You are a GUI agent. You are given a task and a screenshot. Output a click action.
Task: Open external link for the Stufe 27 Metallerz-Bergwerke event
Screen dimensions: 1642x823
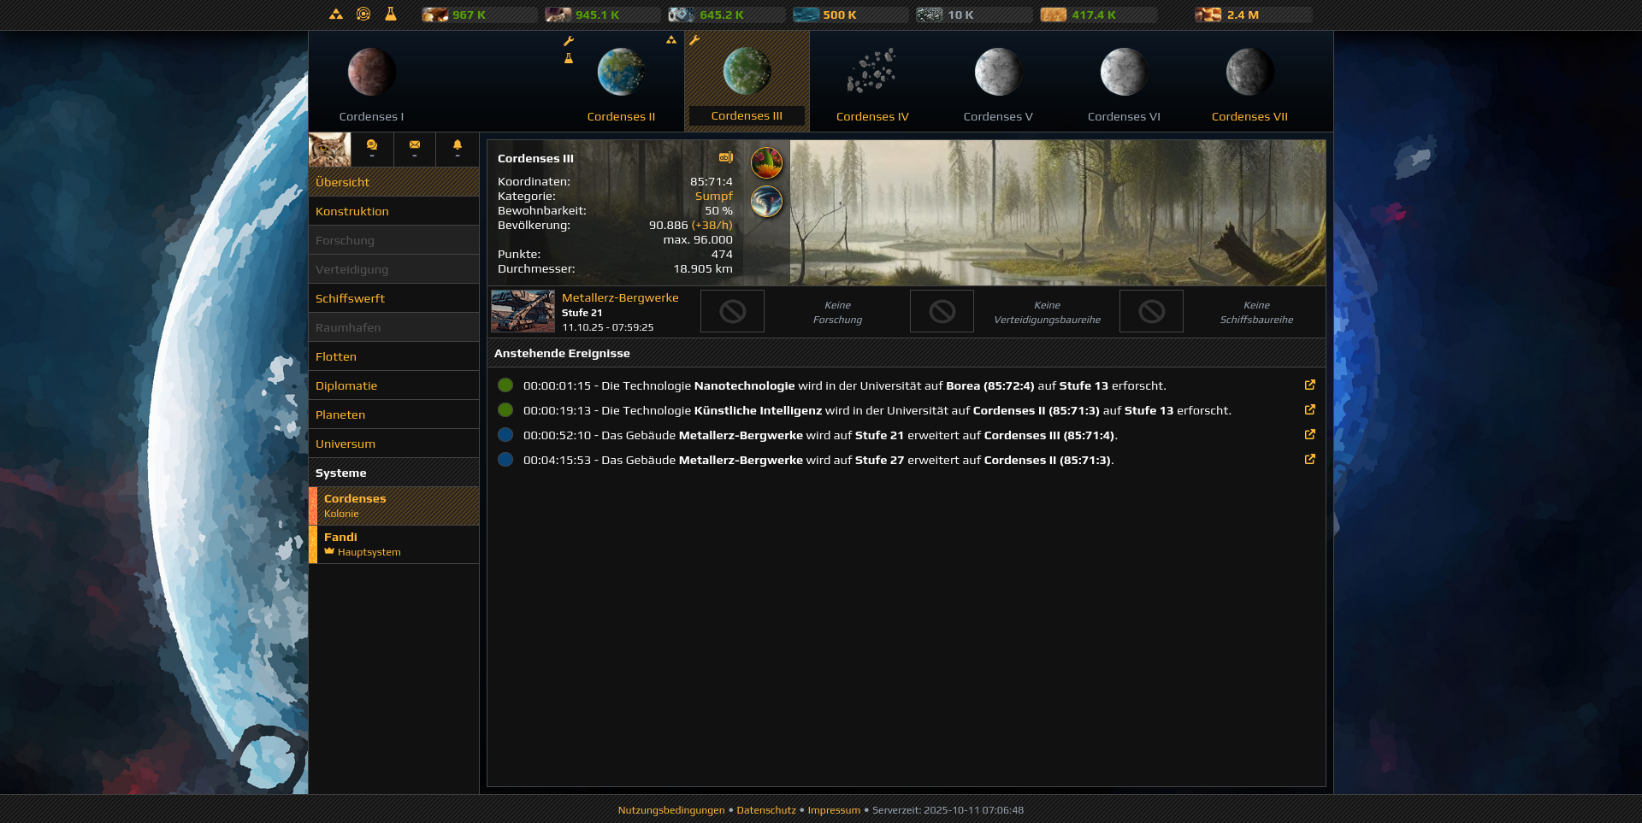click(1310, 459)
